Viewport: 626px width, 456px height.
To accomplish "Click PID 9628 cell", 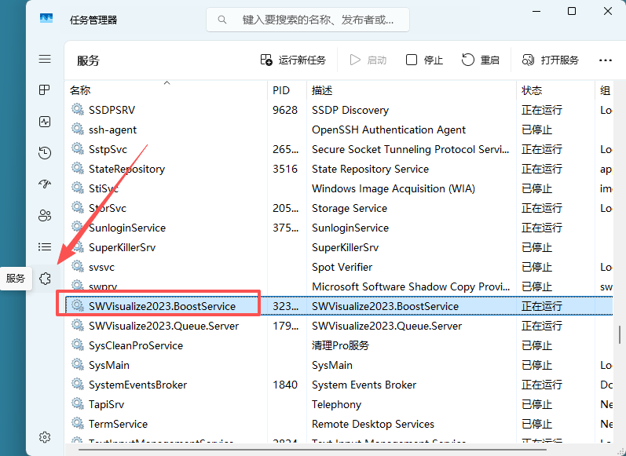I will (285, 110).
